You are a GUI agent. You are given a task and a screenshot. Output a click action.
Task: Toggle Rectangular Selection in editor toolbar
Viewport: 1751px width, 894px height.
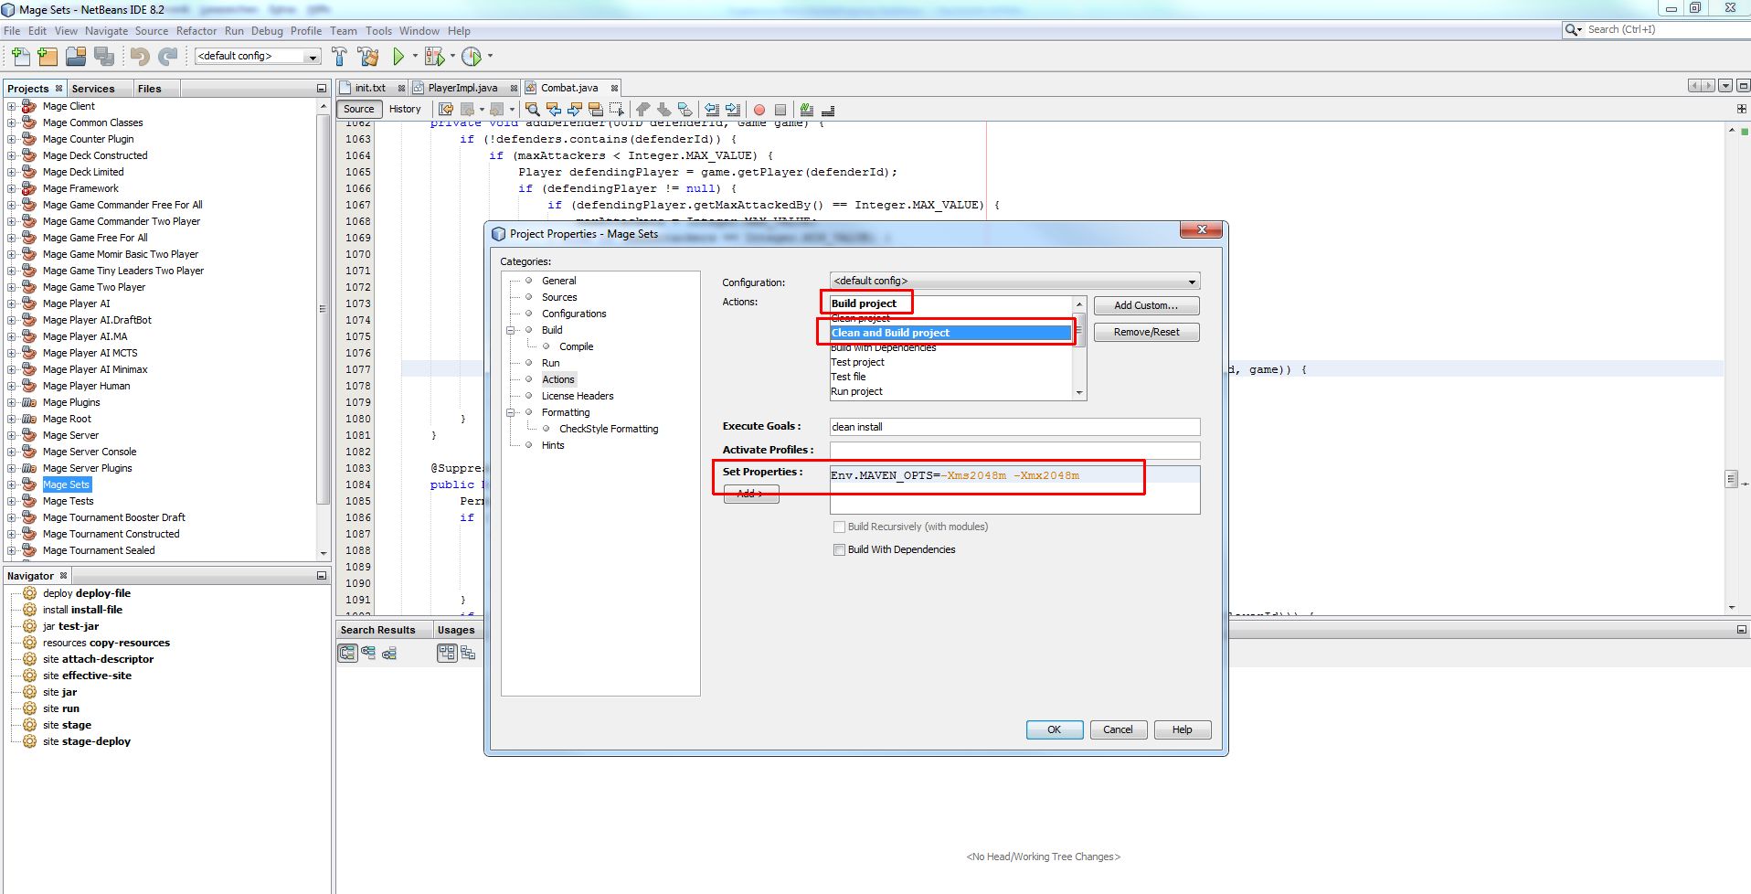617,109
